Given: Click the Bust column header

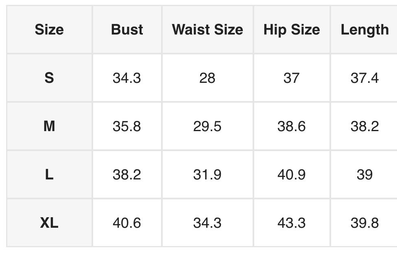Looking at the screenshot, I should click(x=127, y=30).
